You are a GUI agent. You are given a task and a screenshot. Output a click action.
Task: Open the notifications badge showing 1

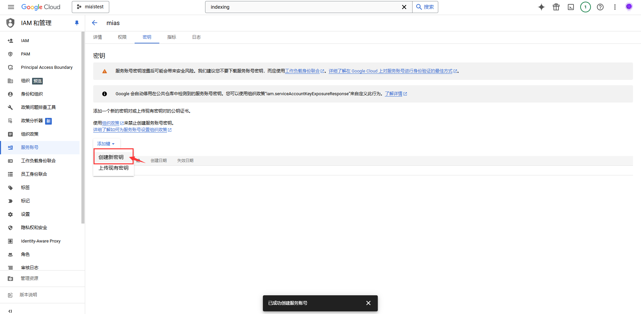coord(585,7)
